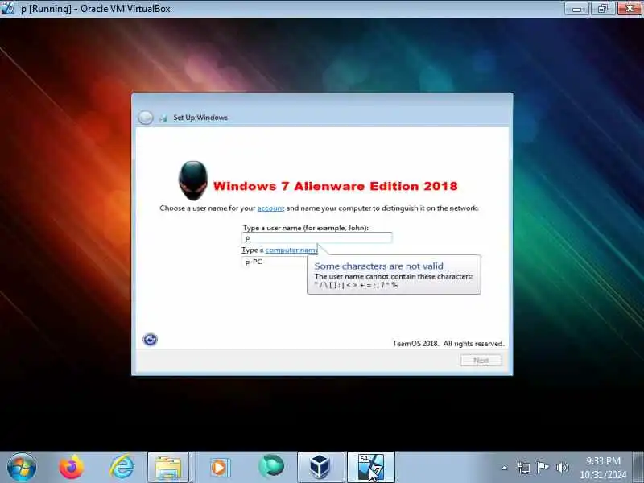
Task: Open the clock showing 9:33 PM
Action: tap(603, 468)
